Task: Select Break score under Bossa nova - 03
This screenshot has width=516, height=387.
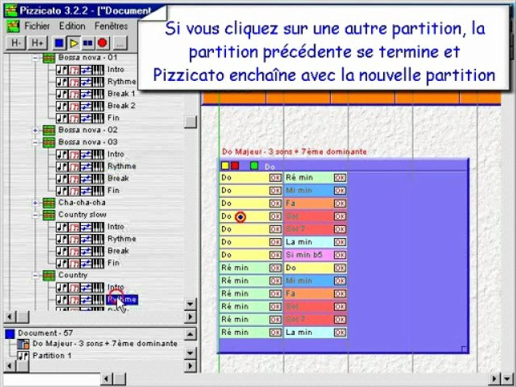Action: coord(118,178)
